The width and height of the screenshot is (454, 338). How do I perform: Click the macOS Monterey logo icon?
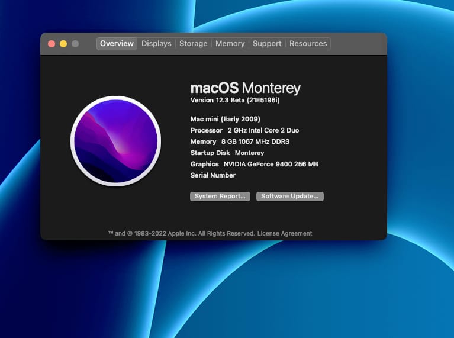tap(116, 141)
